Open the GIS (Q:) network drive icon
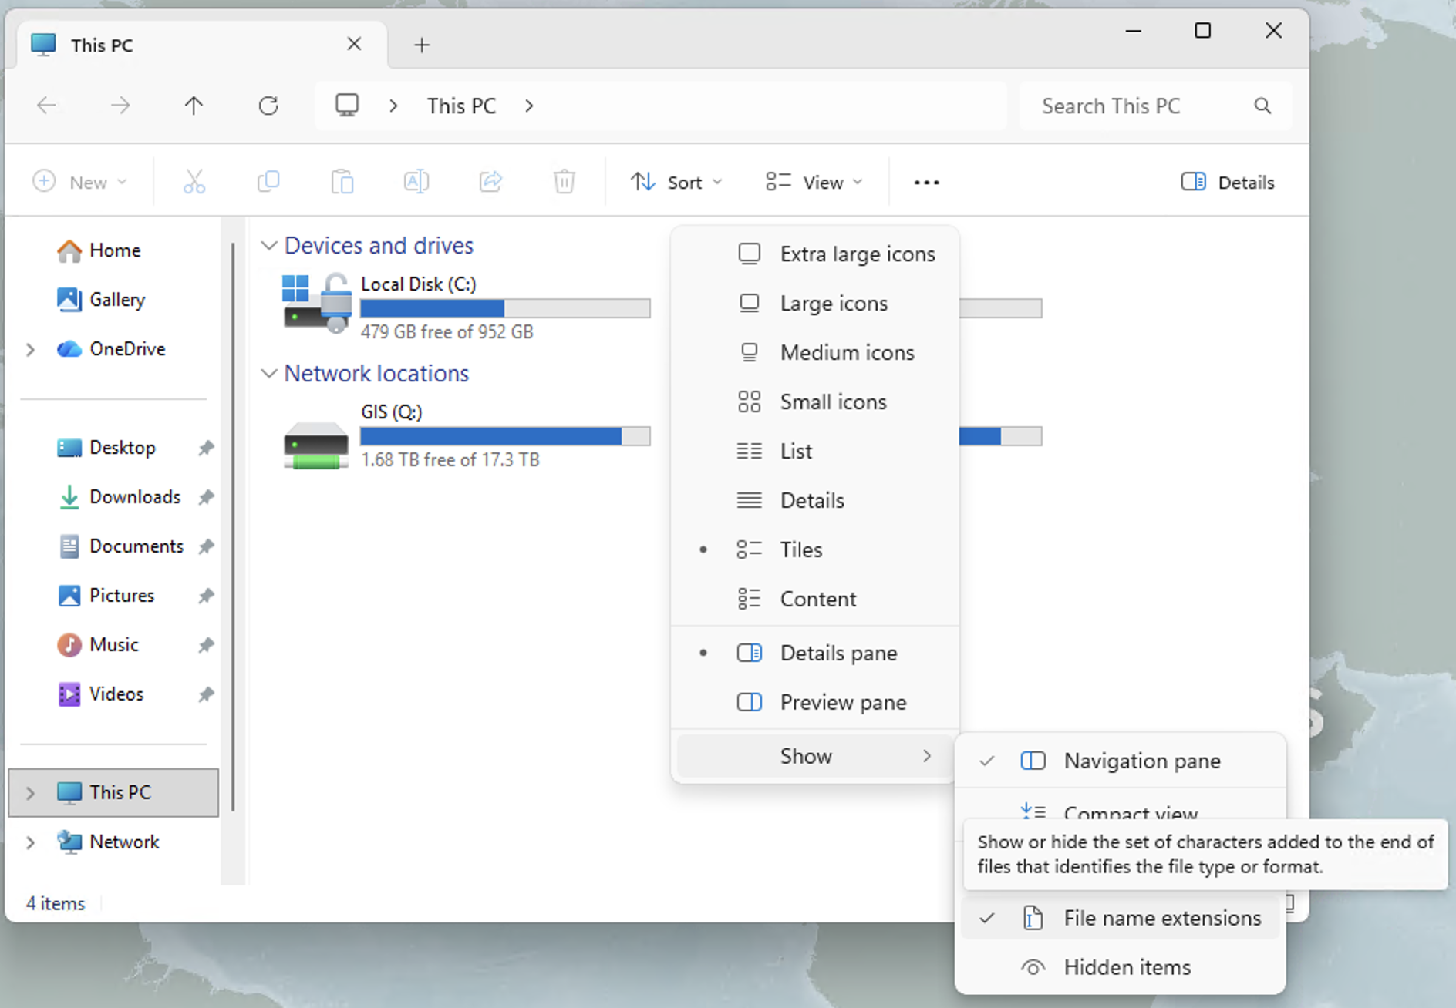The image size is (1456, 1008). coord(315,444)
